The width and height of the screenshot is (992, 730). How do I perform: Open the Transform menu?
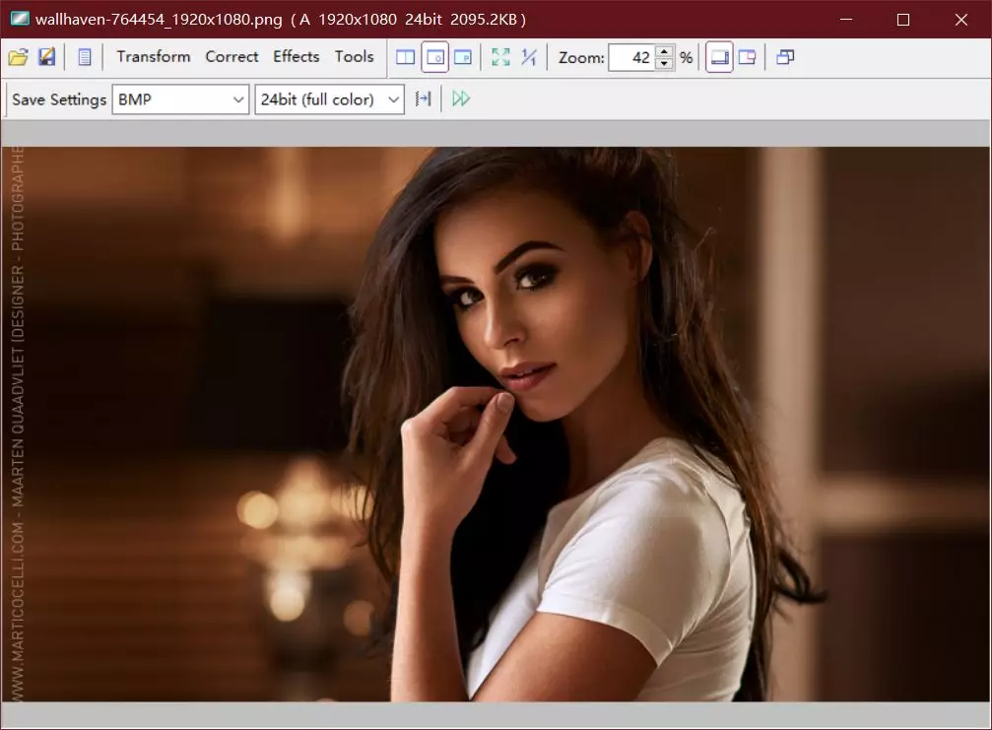[x=153, y=57]
